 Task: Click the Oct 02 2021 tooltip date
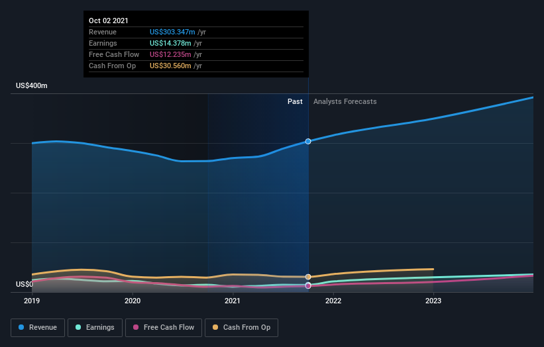click(x=109, y=21)
